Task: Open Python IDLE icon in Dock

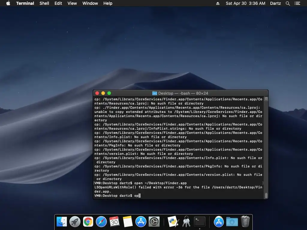Action: (173, 222)
